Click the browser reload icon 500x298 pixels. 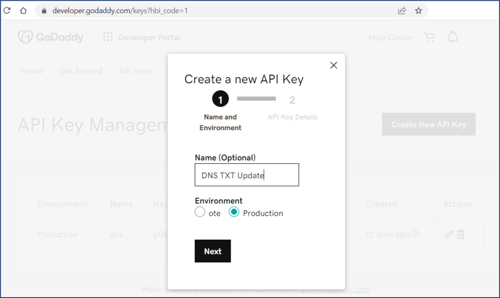[7, 10]
